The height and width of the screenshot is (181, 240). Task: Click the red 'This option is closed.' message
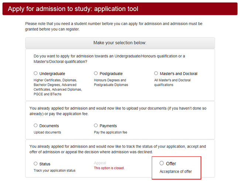109,168
